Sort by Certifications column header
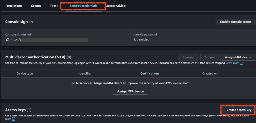Viewport: 256px width, 123px height. point(150,73)
